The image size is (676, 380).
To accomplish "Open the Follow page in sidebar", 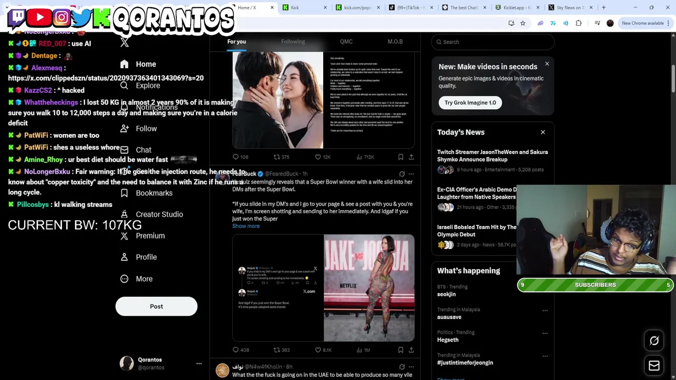I will [x=138, y=128].
